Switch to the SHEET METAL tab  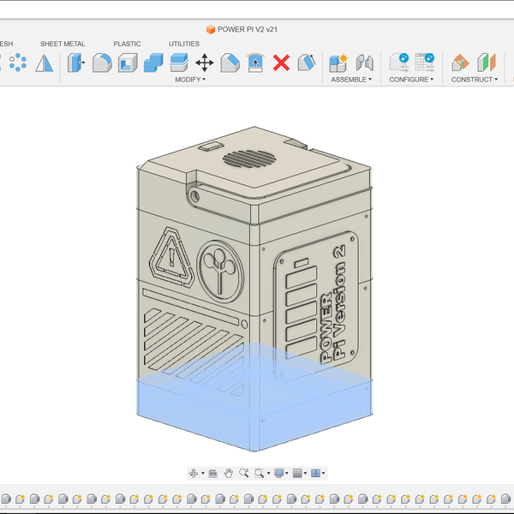pyautogui.click(x=63, y=44)
